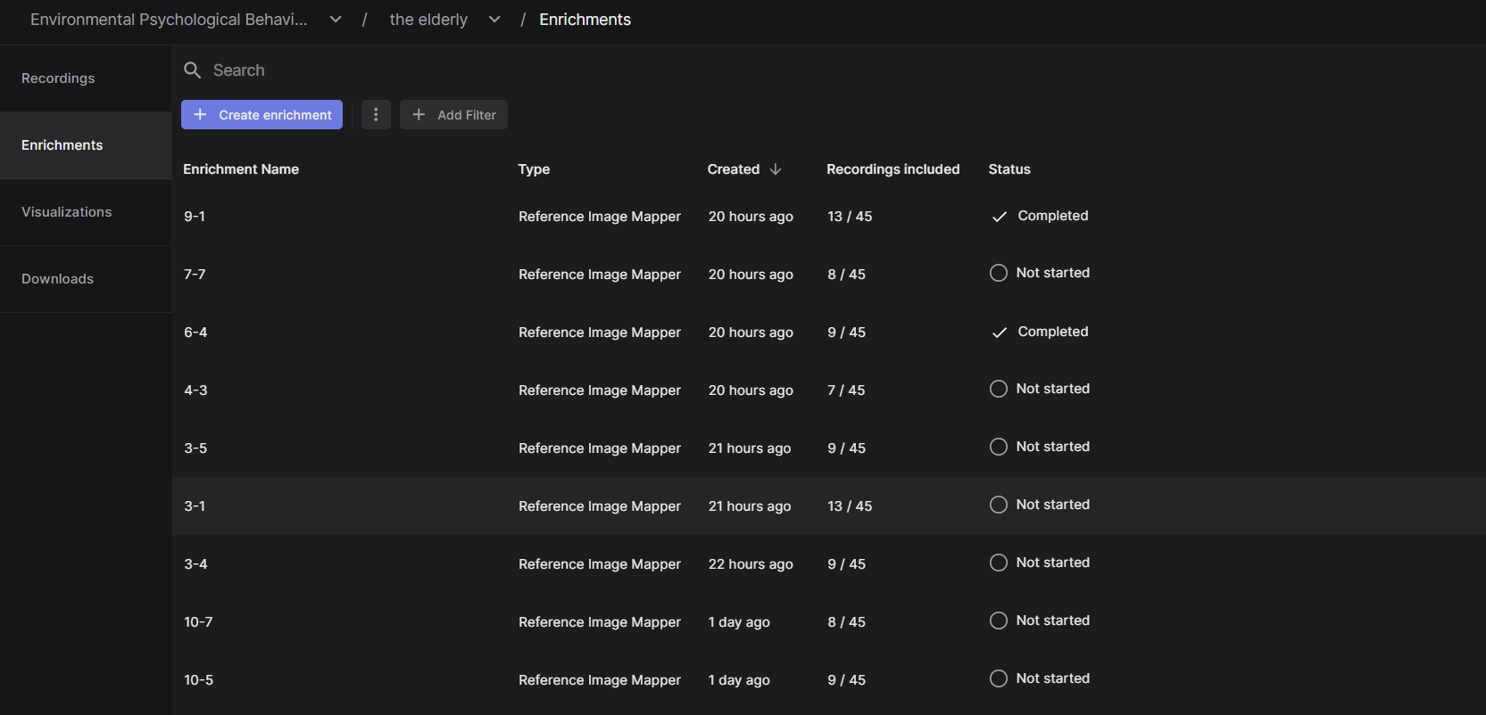Open enrichment named 10-5

pos(198,679)
